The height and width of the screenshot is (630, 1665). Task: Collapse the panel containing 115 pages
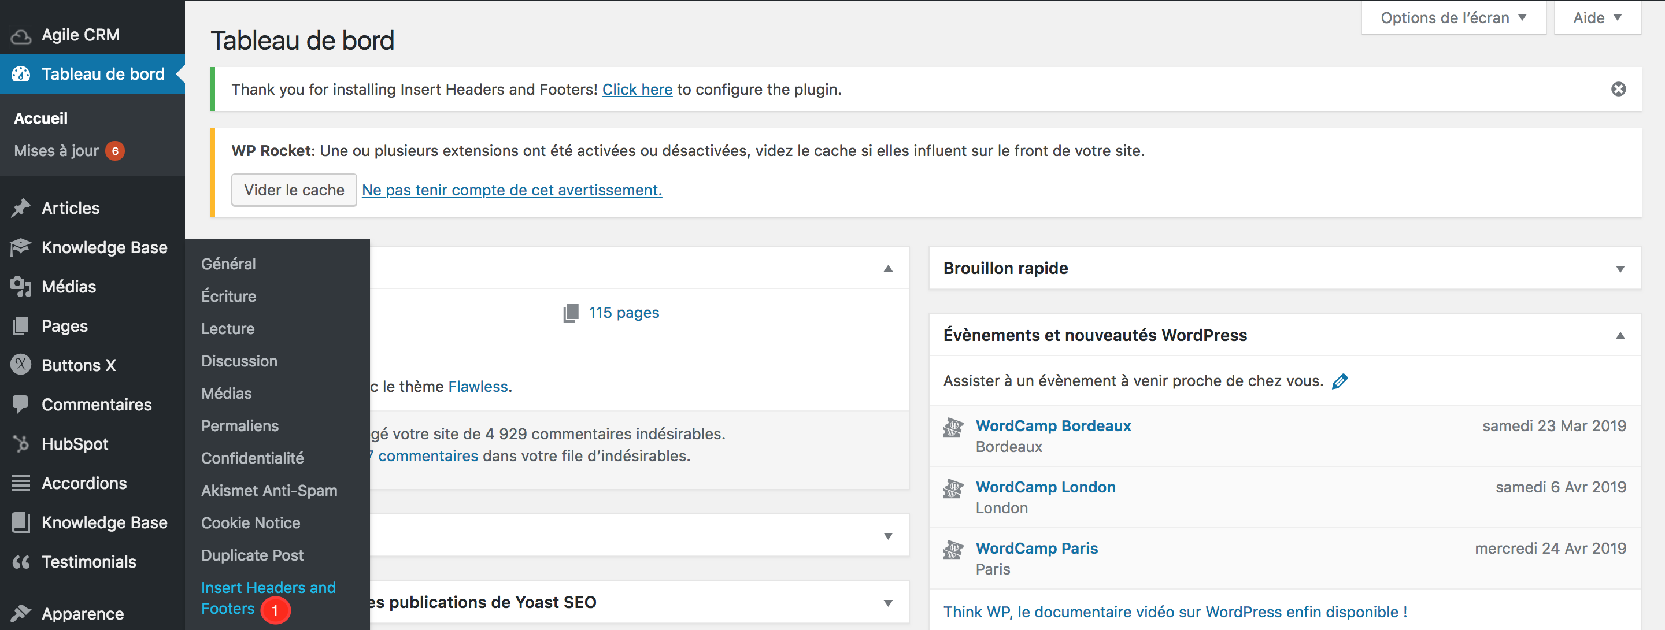[x=888, y=269]
